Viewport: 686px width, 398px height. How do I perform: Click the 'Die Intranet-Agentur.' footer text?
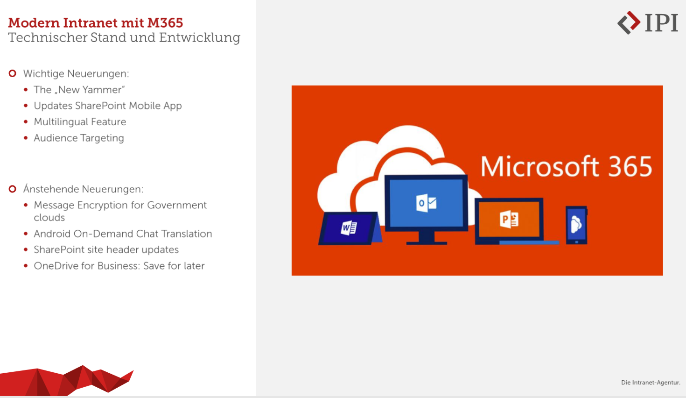pyautogui.click(x=651, y=383)
